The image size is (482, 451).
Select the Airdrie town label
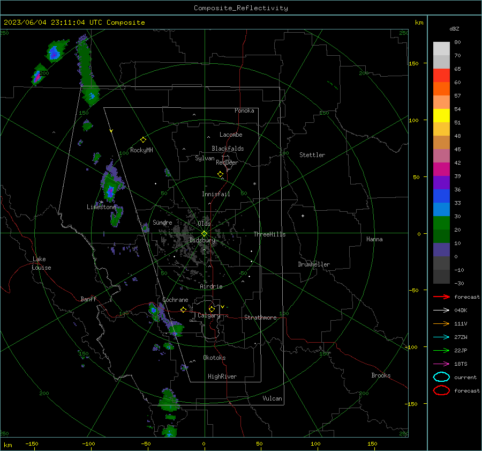[x=211, y=286]
